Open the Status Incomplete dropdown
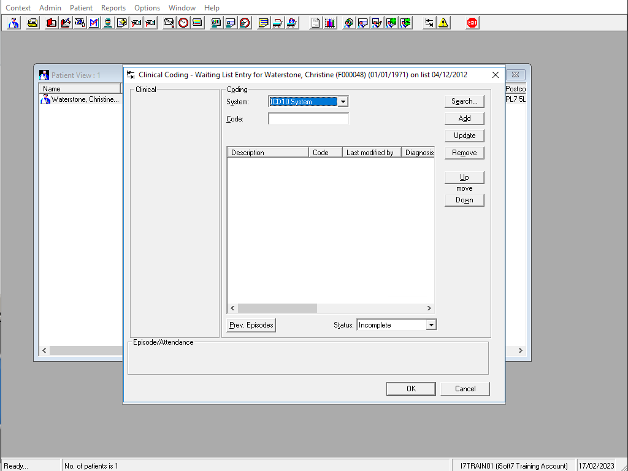This screenshot has width=628, height=471. pyautogui.click(x=431, y=325)
